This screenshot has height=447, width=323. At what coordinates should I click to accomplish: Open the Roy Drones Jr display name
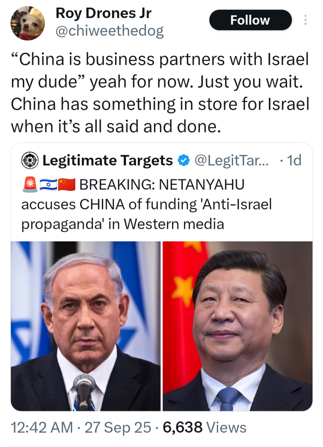pyautogui.click(x=103, y=13)
